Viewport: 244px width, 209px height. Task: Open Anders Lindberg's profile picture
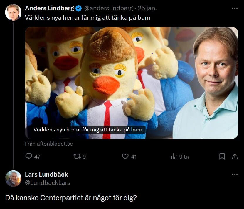13,12
